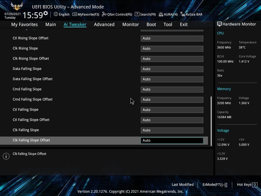
Task: Switch to the Advanced tab
Action: pyautogui.click(x=104, y=24)
